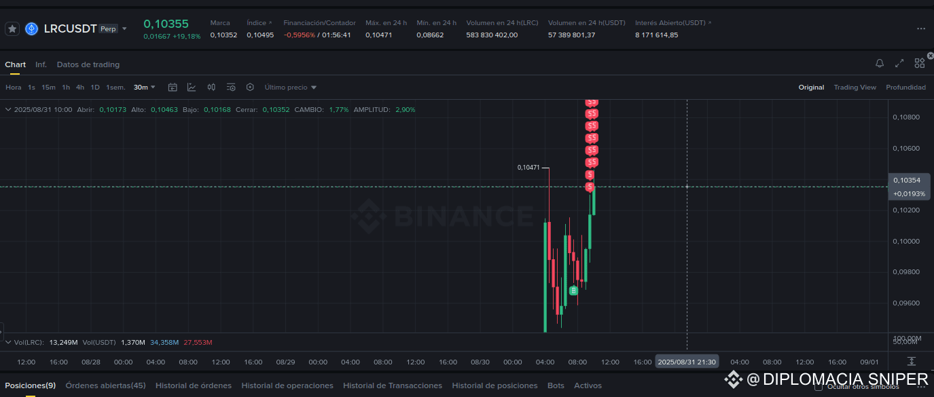Click the Financiación/Contador label
This screenshot has width=934, height=397.
pos(319,23)
